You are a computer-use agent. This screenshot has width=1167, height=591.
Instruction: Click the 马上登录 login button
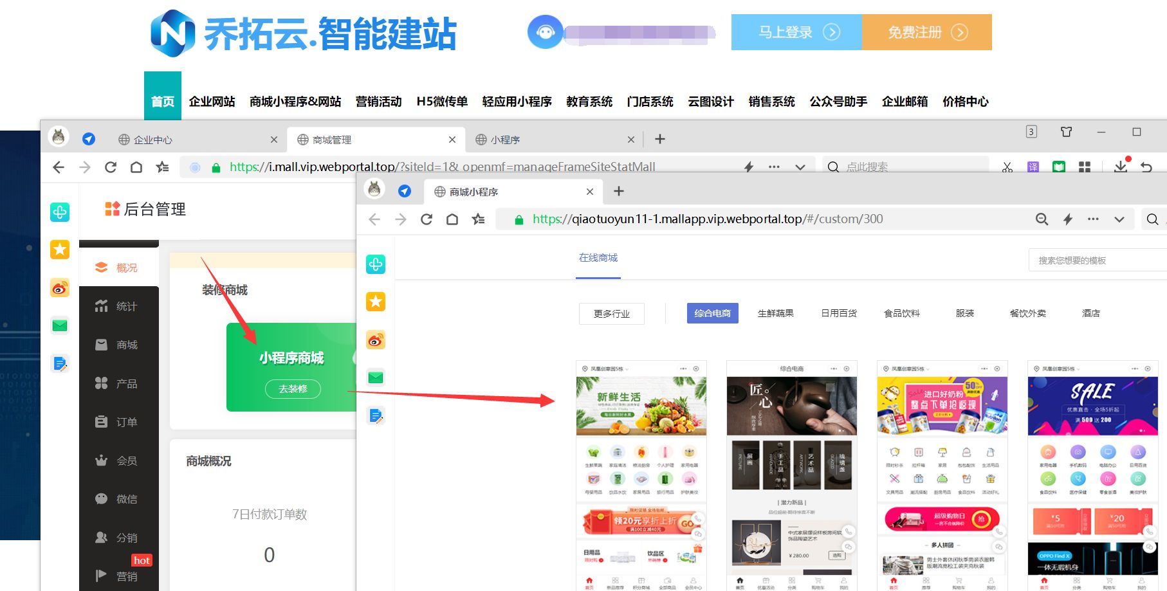(x=796, y=32)
